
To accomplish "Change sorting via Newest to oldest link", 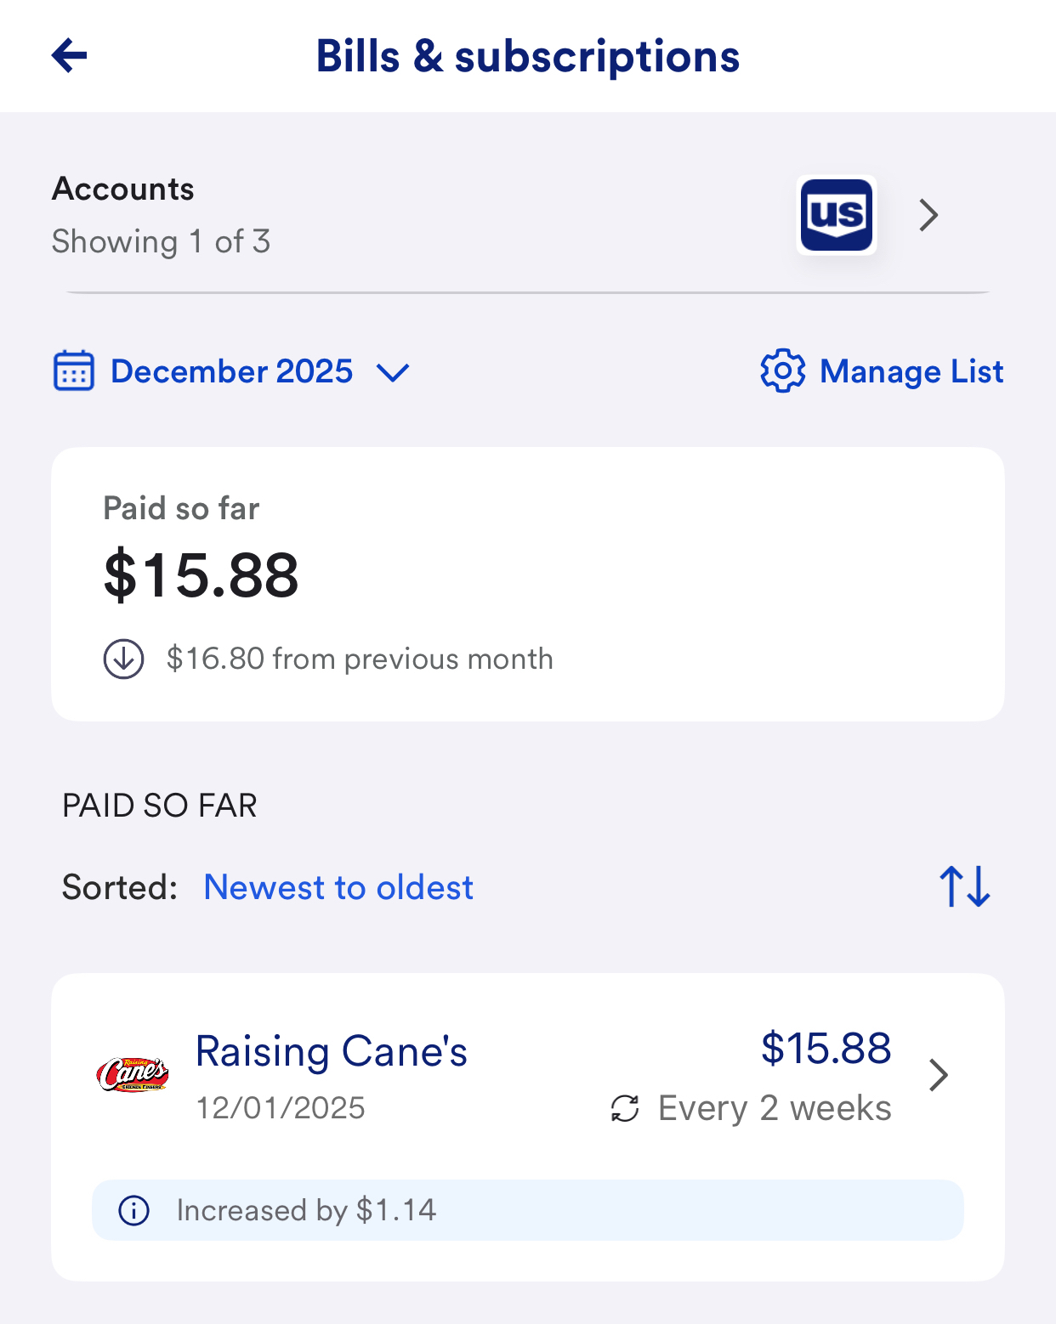I will coord(338,887).
